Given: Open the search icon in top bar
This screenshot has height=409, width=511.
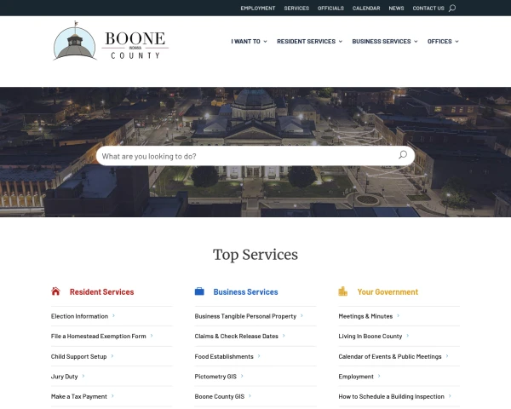Looking at the screenshot, I should 452,9.
